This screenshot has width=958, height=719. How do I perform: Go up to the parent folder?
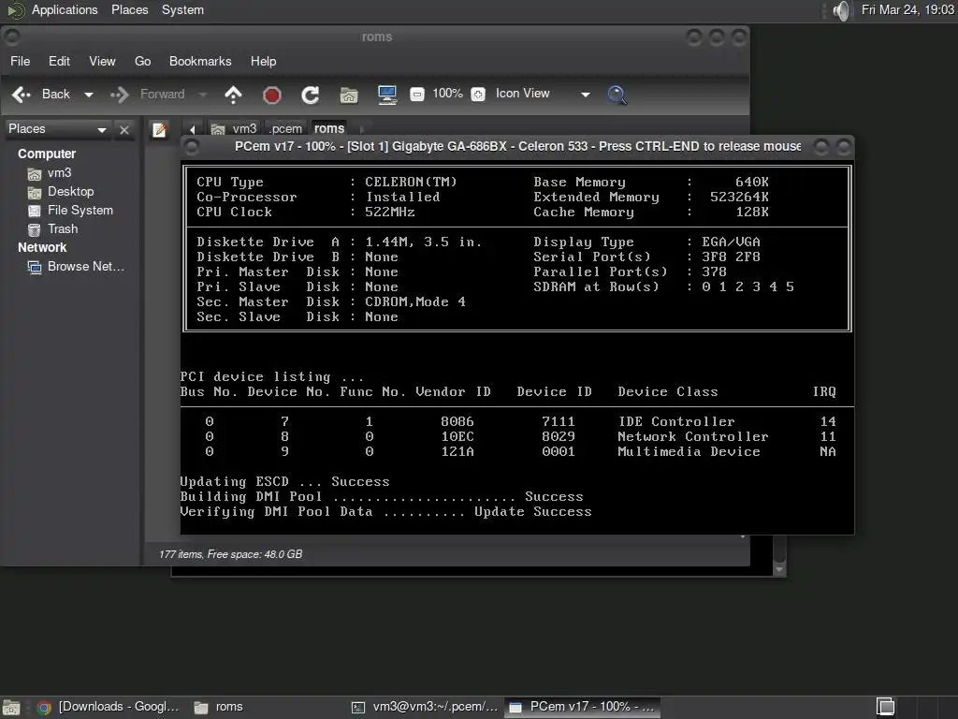[233, 95]
